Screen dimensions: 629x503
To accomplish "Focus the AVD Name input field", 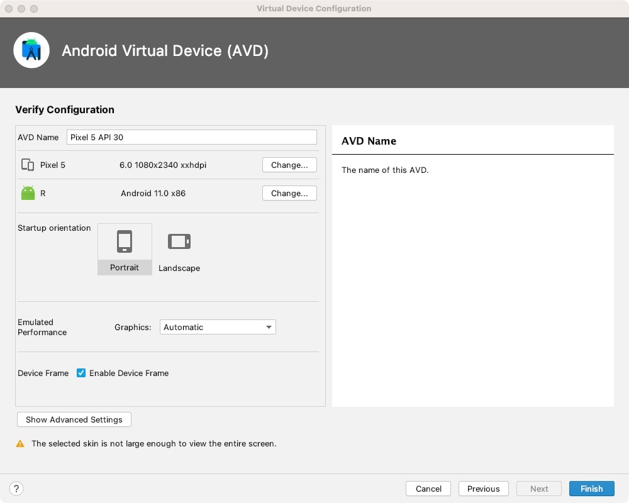I will click(x=192, y=137).
